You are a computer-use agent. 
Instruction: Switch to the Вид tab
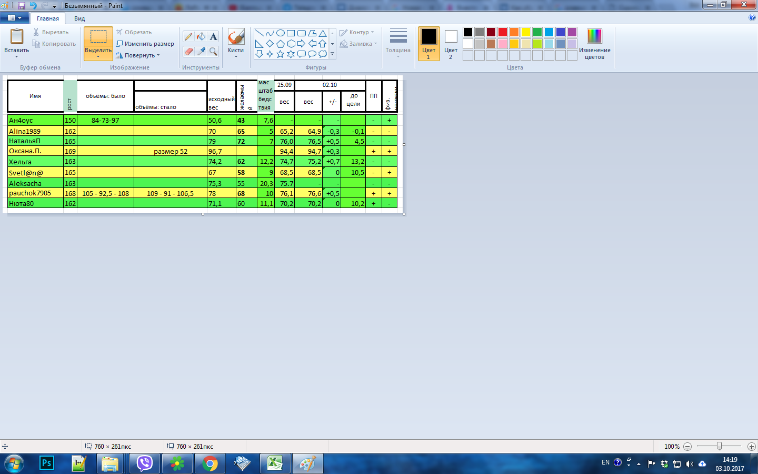[x=79, y=18]
